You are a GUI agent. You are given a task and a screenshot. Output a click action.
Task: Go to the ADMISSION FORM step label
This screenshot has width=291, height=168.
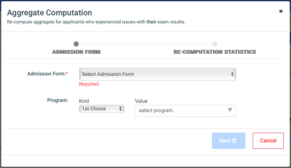pyautogui.click(x=76, y=52)
